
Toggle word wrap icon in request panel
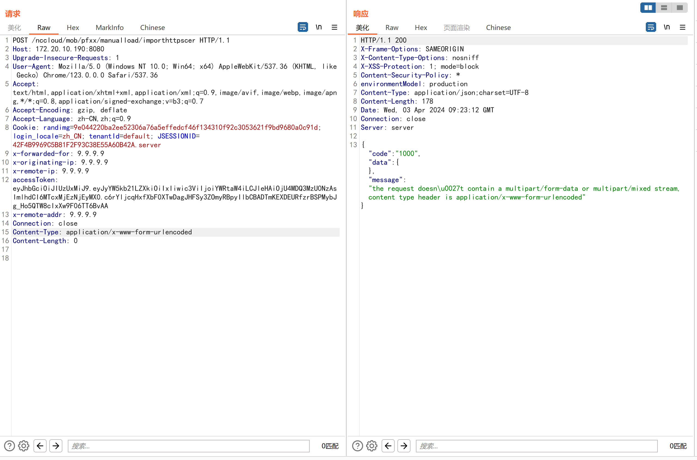(302, 27)
